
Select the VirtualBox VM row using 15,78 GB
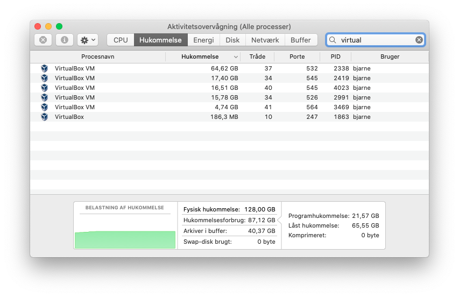click(x=229, y=97)
